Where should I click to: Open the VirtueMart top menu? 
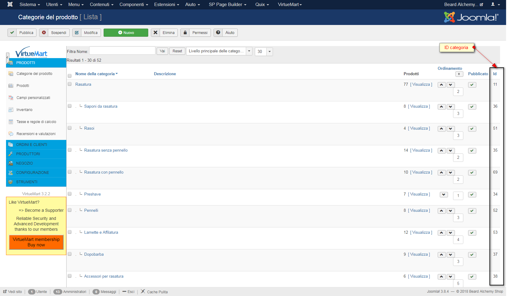(290, 5)
